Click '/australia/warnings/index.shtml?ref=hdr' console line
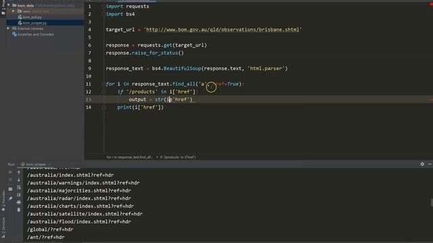The height and width of the screenshot is (243, 433). click(x=83, y=183)
